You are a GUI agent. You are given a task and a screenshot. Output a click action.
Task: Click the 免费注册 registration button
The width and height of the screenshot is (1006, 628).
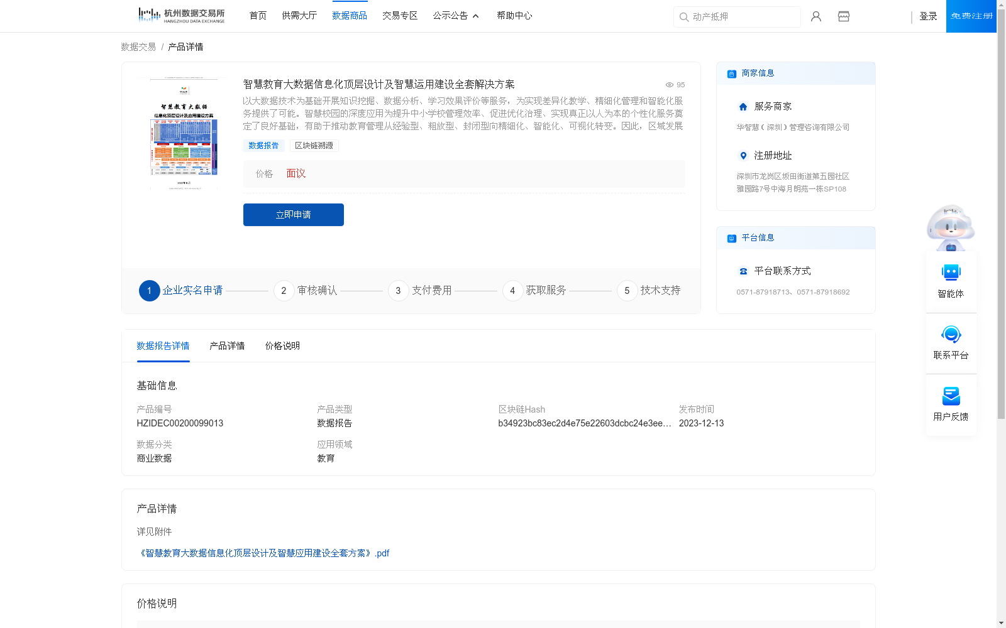[971, 16]
